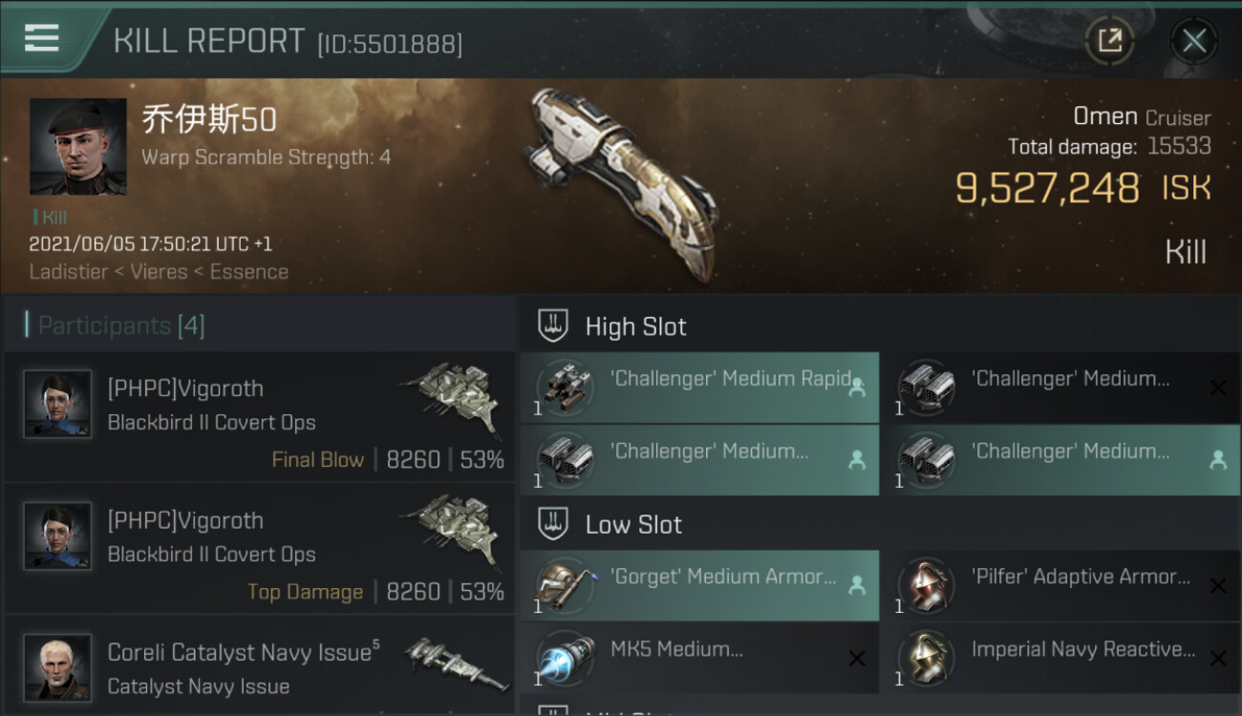Click the Blackbird II ship icon, Final Blow row
Screen dimensions: 1242x716
(x=452, y=394)
